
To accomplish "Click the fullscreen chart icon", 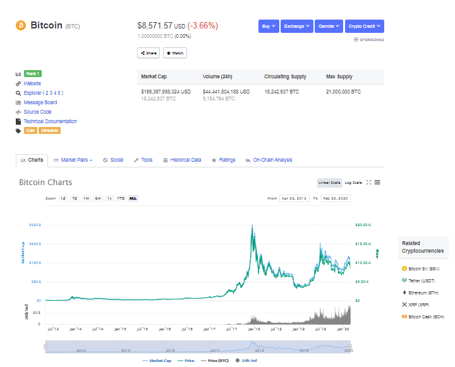I will pyautogui.click(x=368, y=182).
